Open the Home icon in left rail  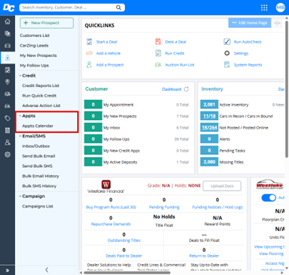pyautogui.click(x=8, y=21)
